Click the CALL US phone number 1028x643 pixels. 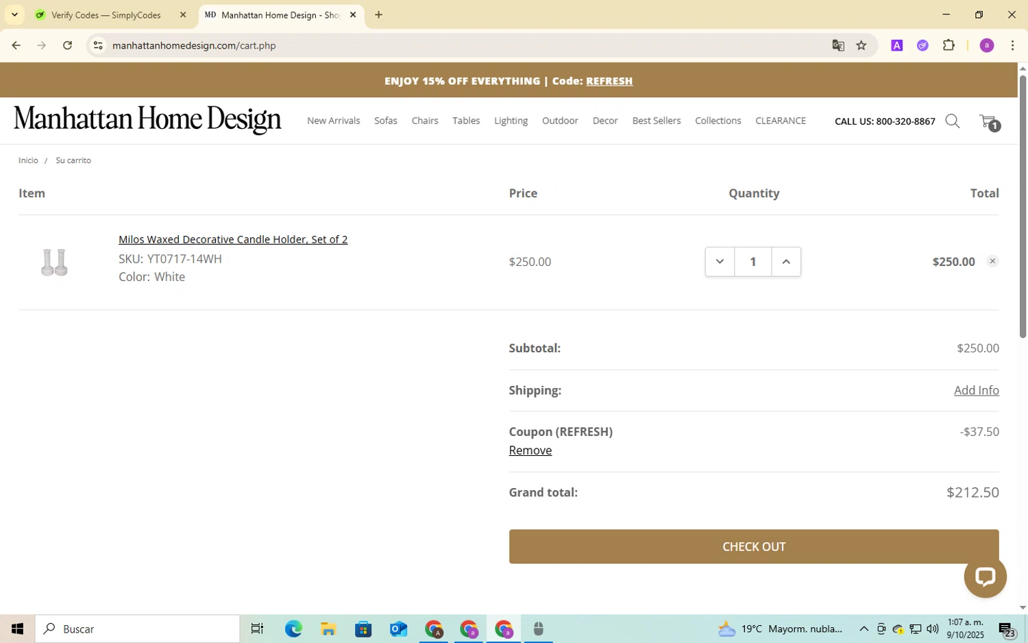pyautogui.click(x=885, y=121)
